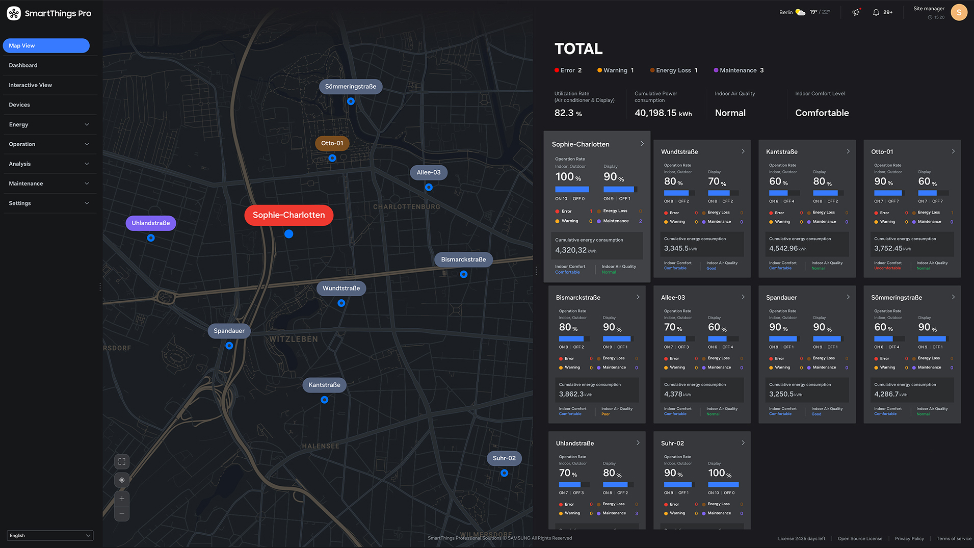Image resolution: width=974 pixels, height=548 pixels.
Task: Open Wundtstraße card details arrow
Action: 743,151
